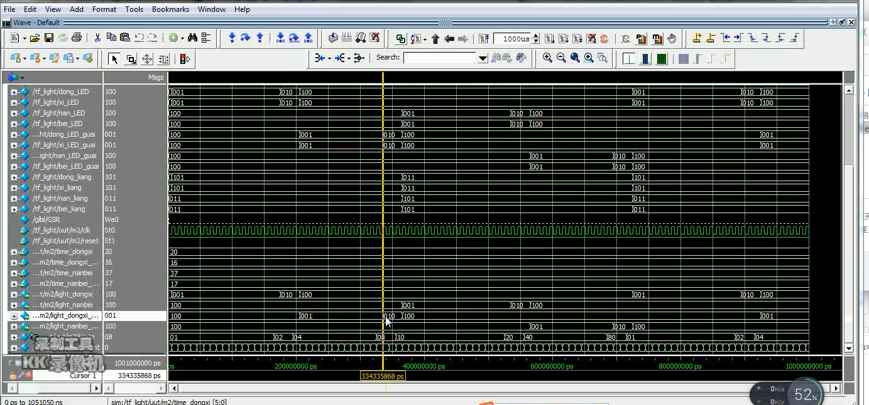Open the Edit menu
The width and height of the screenshot is (869, 405).
[30, 9]
